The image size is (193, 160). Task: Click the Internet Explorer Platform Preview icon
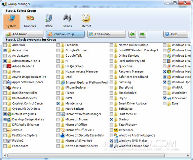click(63, 83)
